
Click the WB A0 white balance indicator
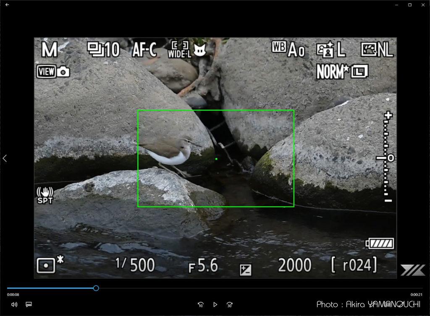pyautogui.click(x=288, y=49)
